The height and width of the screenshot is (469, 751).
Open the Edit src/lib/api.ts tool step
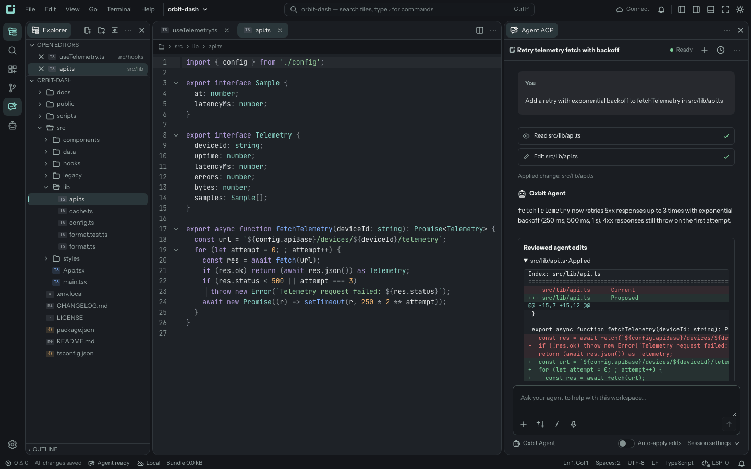click(x=626, y=157)
